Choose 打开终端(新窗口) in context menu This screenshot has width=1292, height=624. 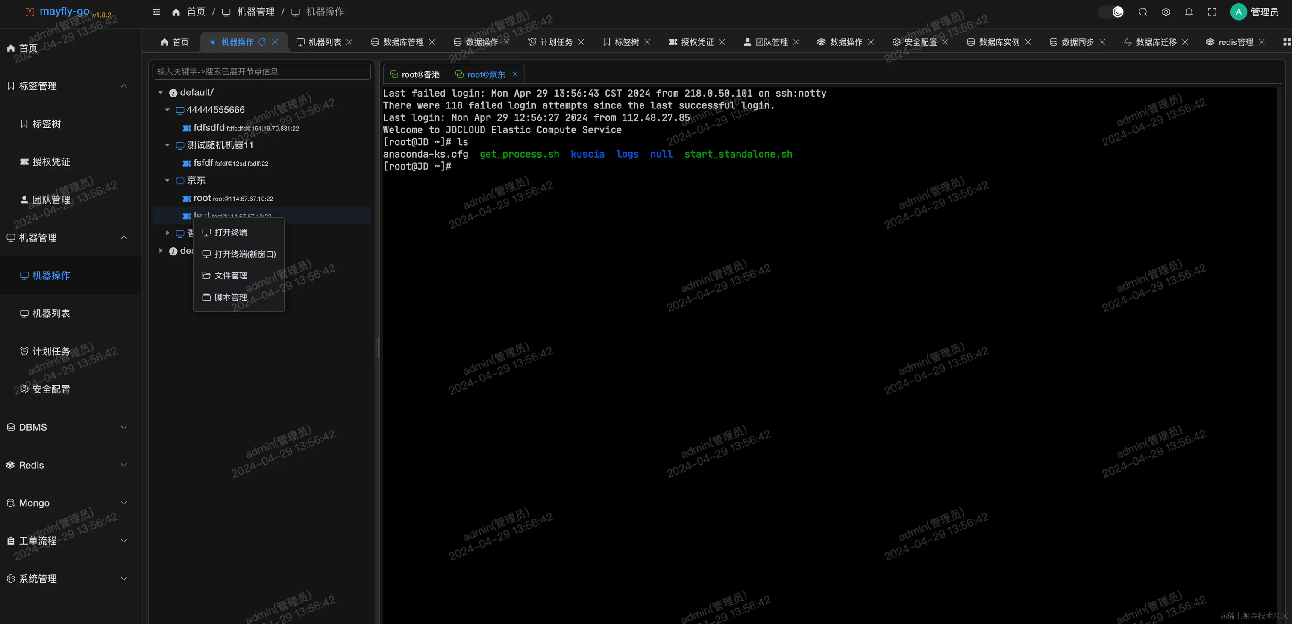tap(245, 254)
